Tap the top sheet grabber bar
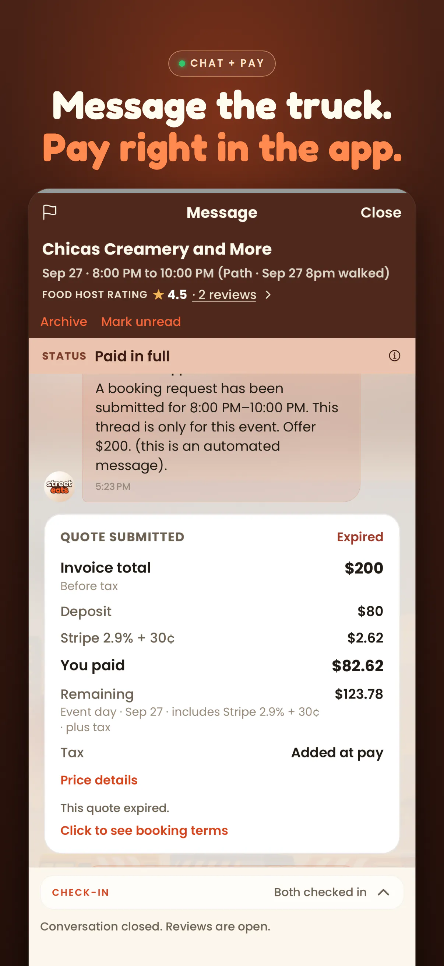444x966 pixels. click(x=222, y=191)
